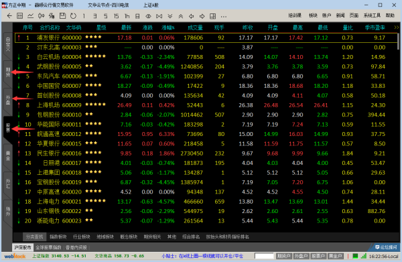The width and height of the screenshot is (402, 262).
Task: Open the three-dots more toolbar options
Action: tap(224, 17)
